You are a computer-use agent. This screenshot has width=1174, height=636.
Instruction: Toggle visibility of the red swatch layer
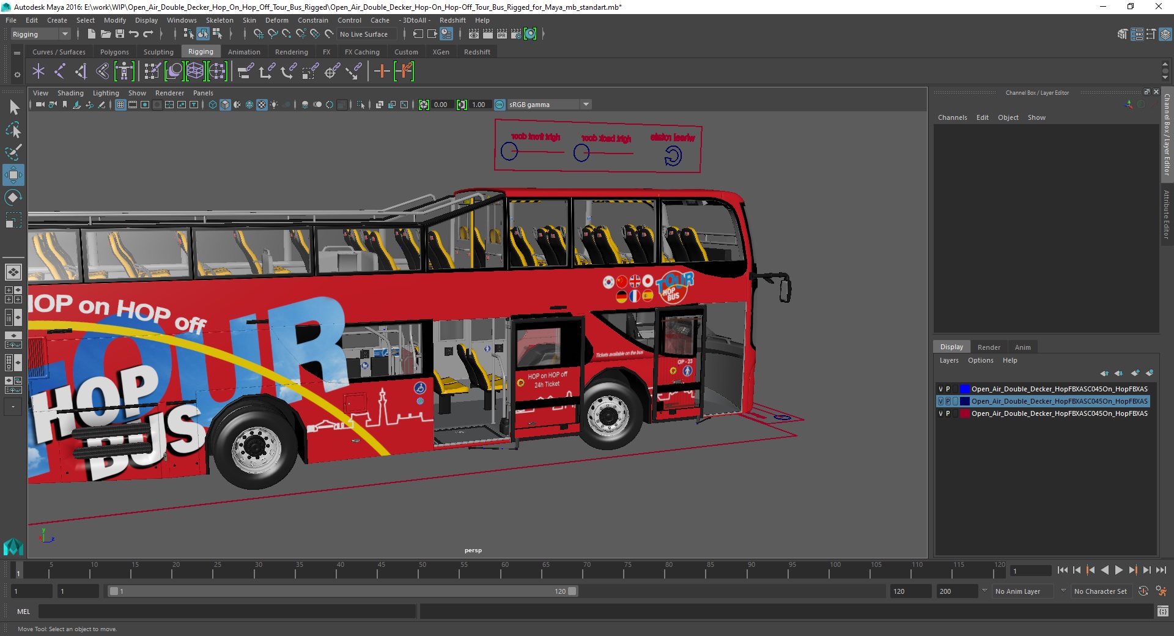pyautogui.click(x=940, y=413)
